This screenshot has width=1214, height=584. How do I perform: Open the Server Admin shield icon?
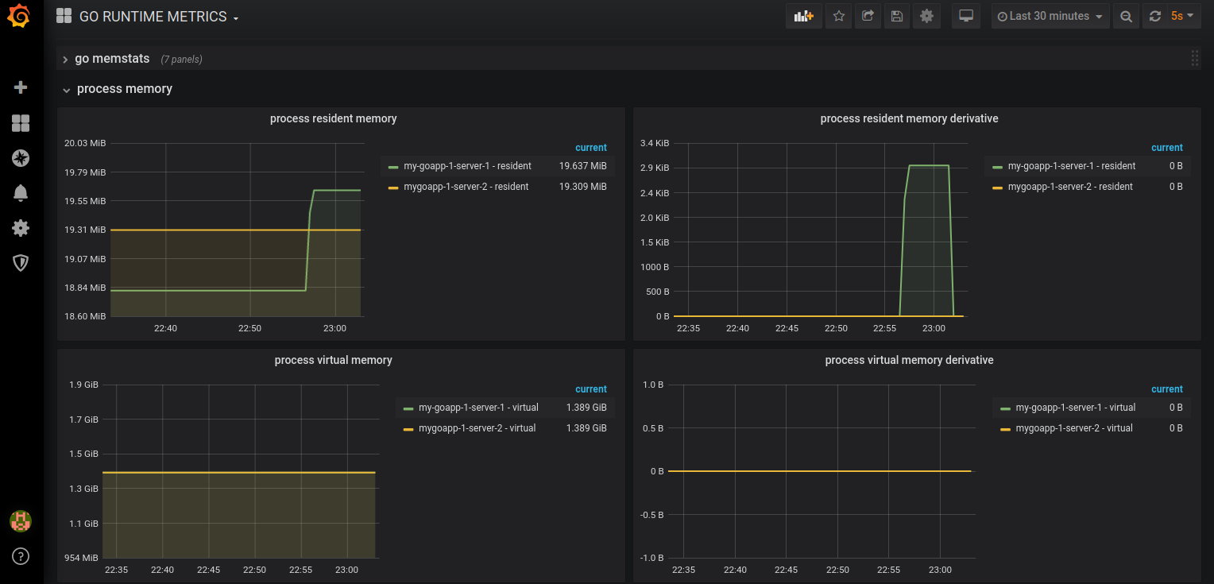(21, 263)
